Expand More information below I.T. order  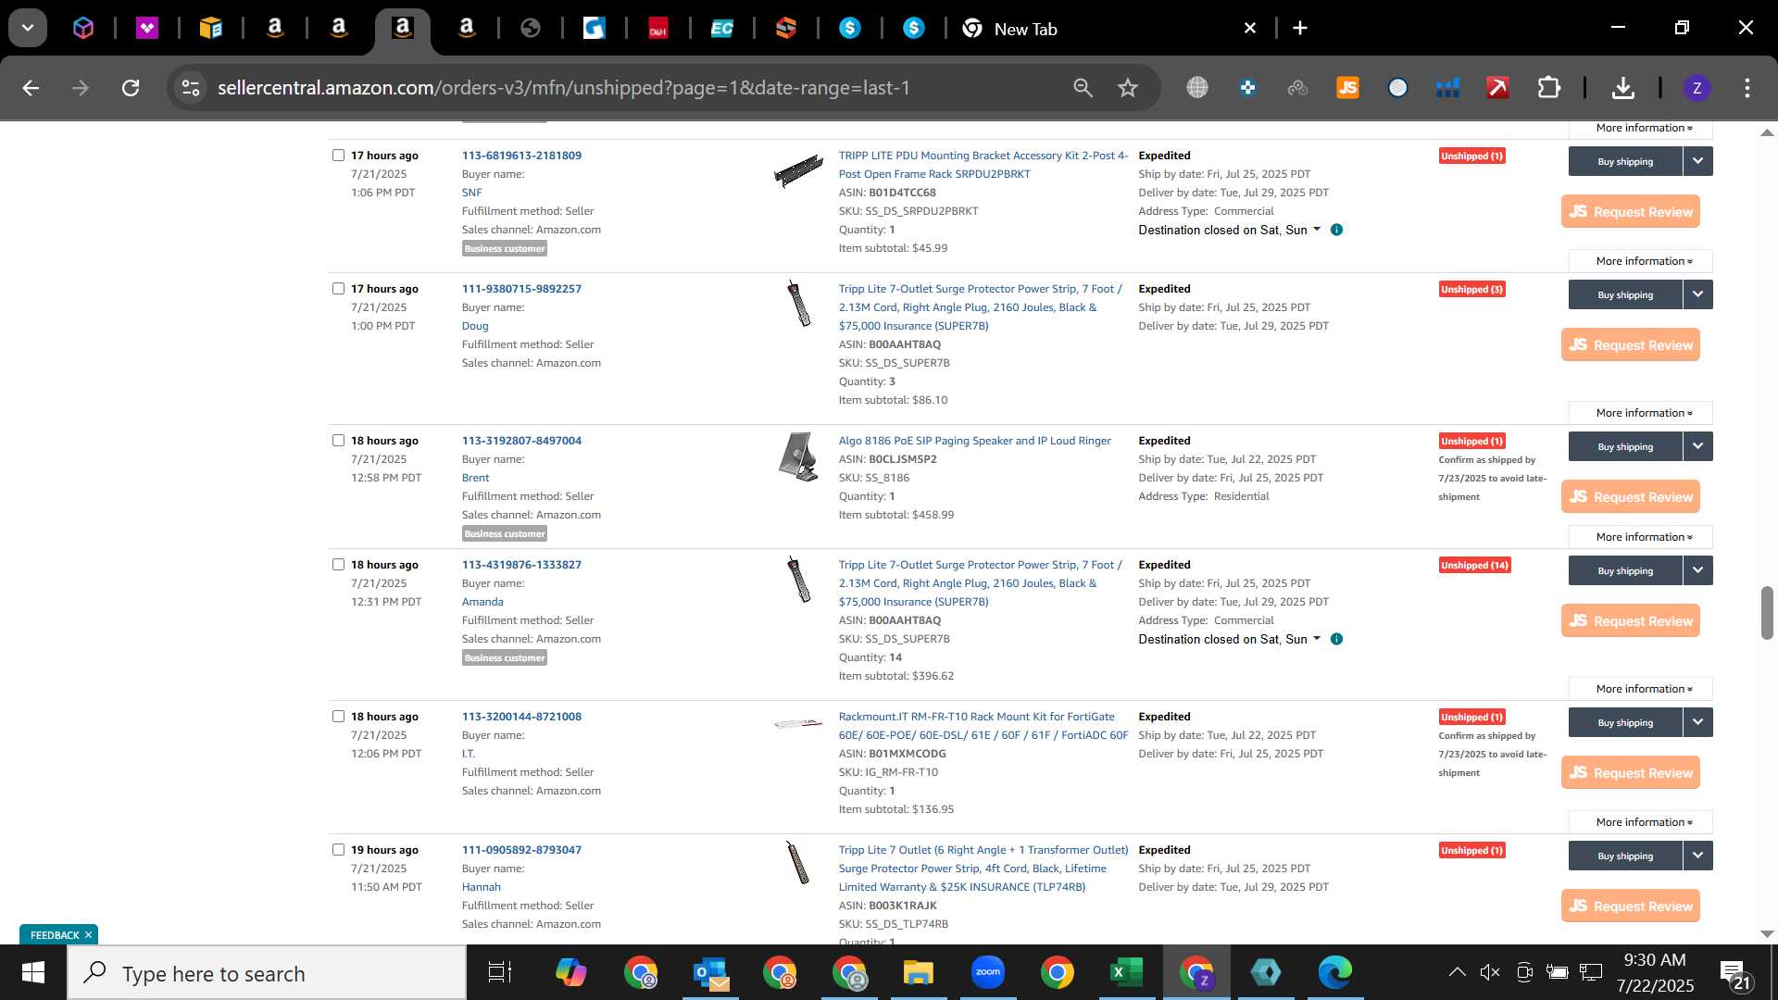click(1643, 822)
